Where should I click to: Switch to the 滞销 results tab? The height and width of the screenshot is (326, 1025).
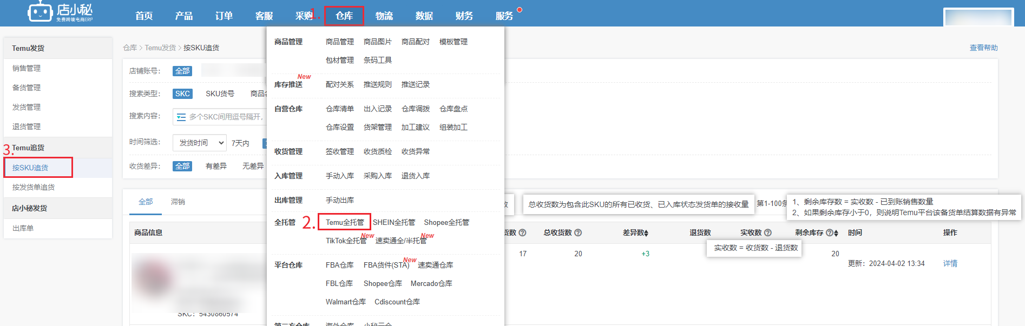tap(178, 202)
